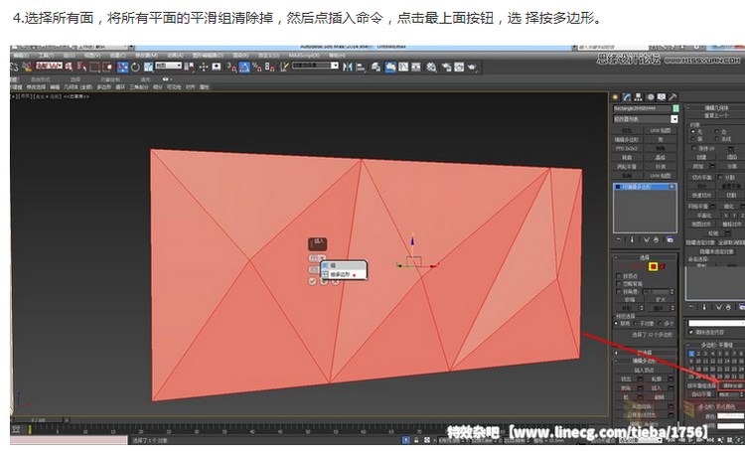Click the FFD 2x2x2 modifier button

click(627, 148)
